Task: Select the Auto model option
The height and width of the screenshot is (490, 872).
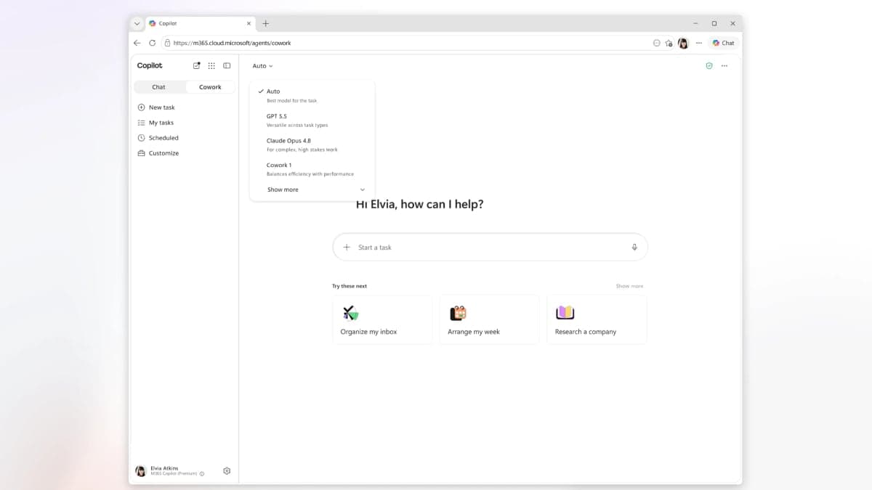Action: point(312,95)
